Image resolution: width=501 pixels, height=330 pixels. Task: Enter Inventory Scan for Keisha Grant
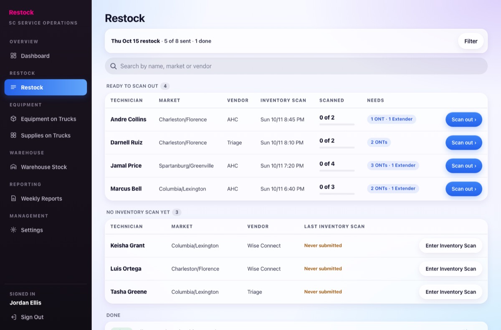click(x=450, y=246)
